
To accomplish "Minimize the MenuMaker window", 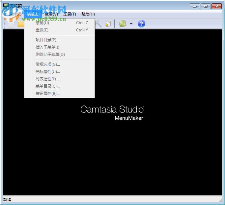I will pyautogui.click(x=195, y=6).
